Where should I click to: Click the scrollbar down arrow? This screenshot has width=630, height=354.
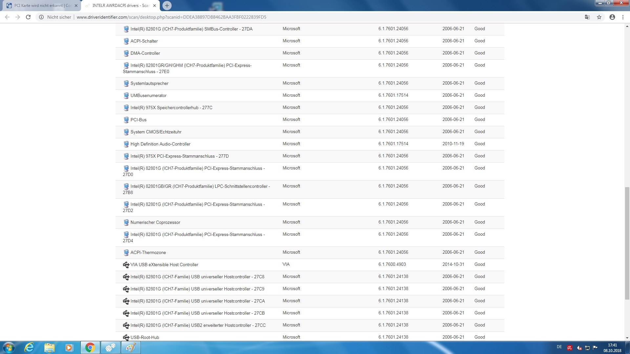tap(627, 338)
